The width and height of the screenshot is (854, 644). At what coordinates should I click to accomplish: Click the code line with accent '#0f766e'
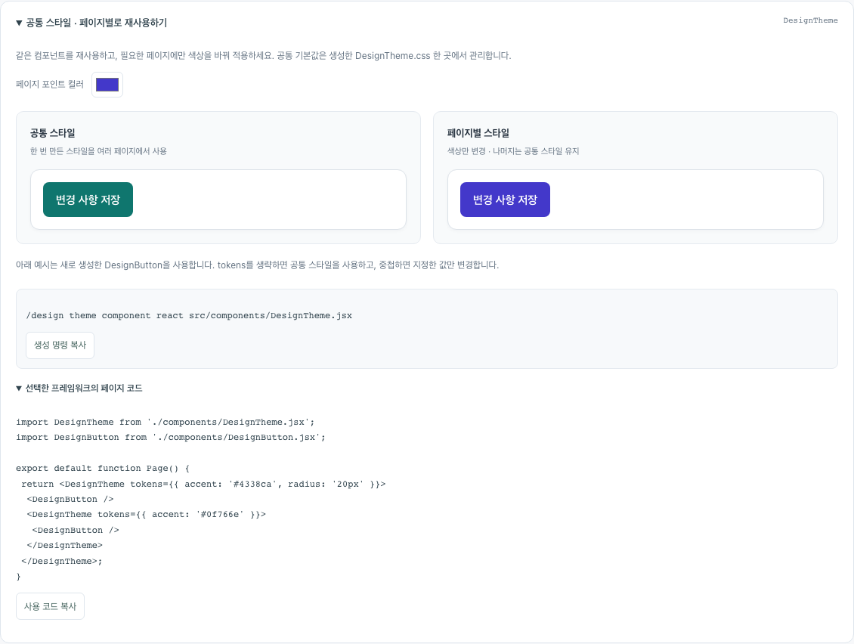tap(146, 514)
